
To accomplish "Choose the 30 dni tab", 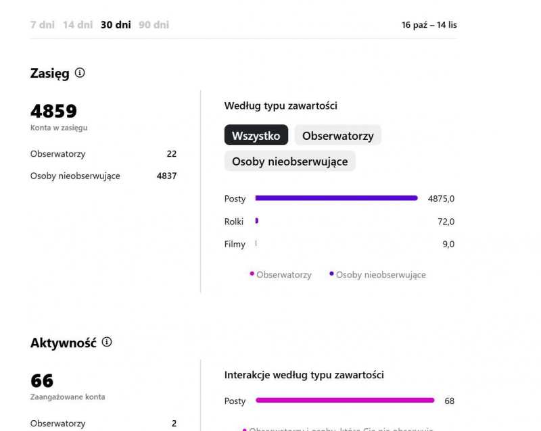I will click(116, 25).
